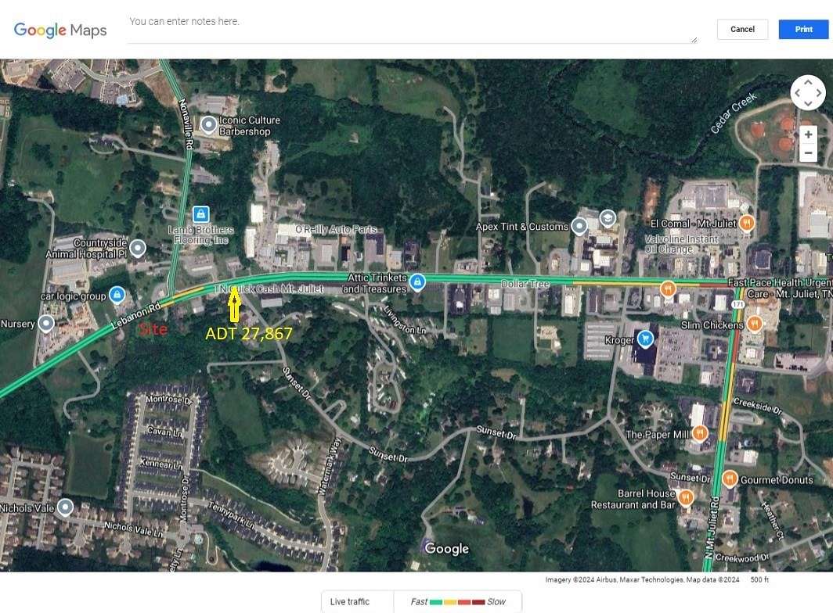This screenshot has height=613, width=833.
Task: Click the Countryside Animal Hospital marker
Action: pos(138,246)
